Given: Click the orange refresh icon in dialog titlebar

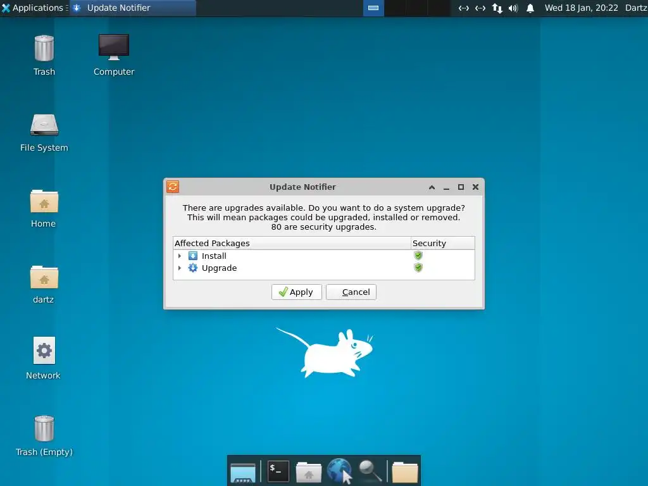Looking at the screenshot, I should point(173,187).
